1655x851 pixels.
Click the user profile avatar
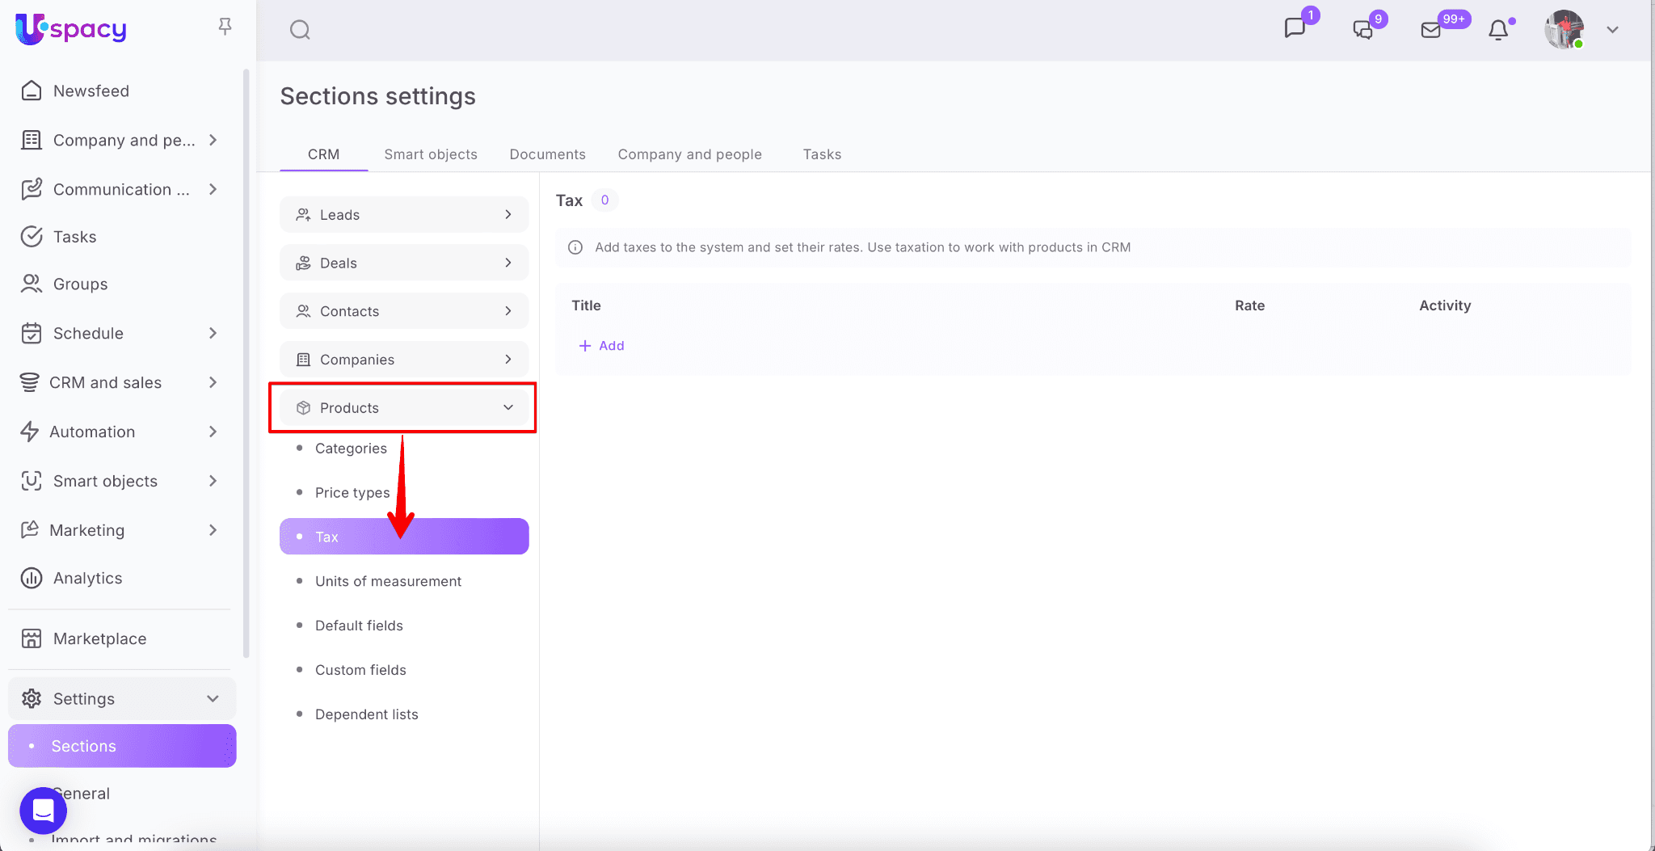[1564, 30]
